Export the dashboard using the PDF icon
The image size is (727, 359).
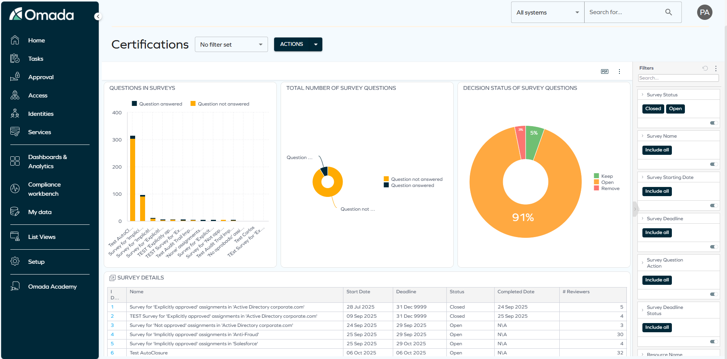pyautogui.click(x=604, y=71)
